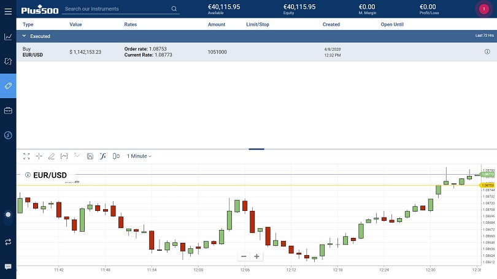Click the switch account mode arrows icon
This screenshot has width=497, height=279.
click(8, 242)
